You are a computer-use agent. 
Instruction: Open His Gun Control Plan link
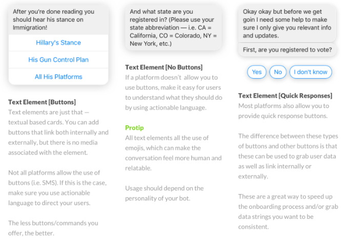click(58, 59)
